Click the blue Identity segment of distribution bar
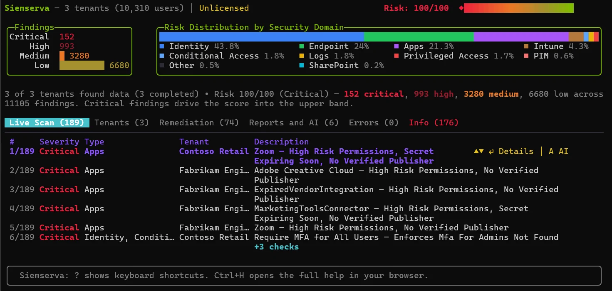Screen dimensions: 612x291 [x=261, y=37]
